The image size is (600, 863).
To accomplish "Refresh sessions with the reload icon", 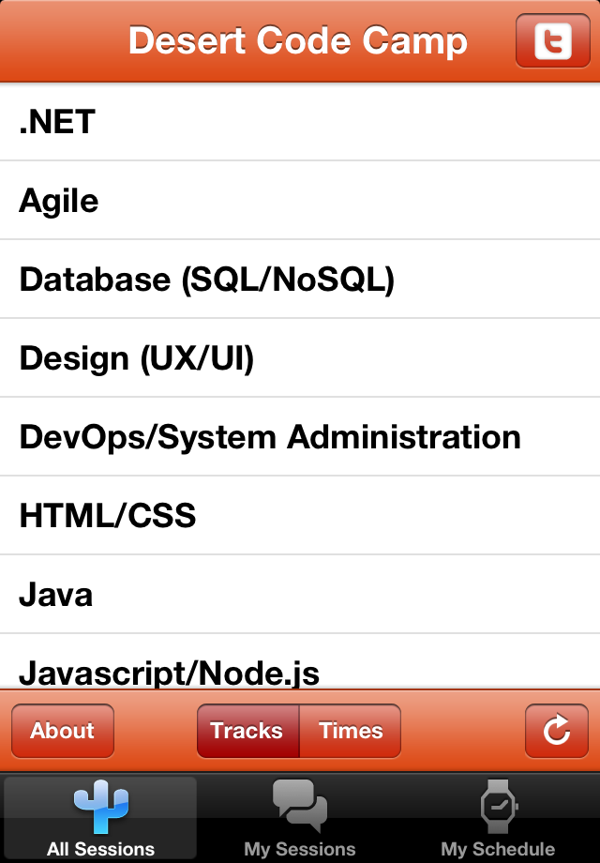I will click(x=557, y=731).
